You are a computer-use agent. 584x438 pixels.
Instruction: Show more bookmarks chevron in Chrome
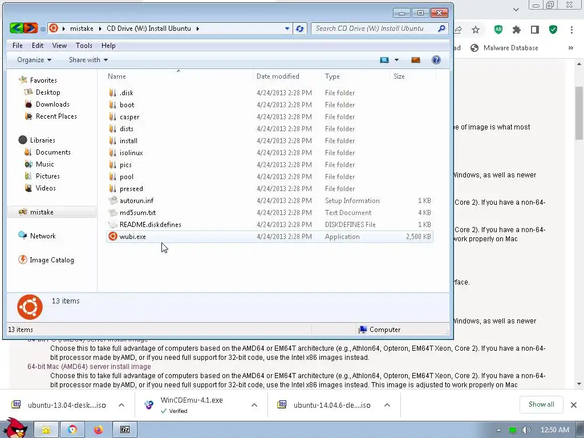click(570, 48)
